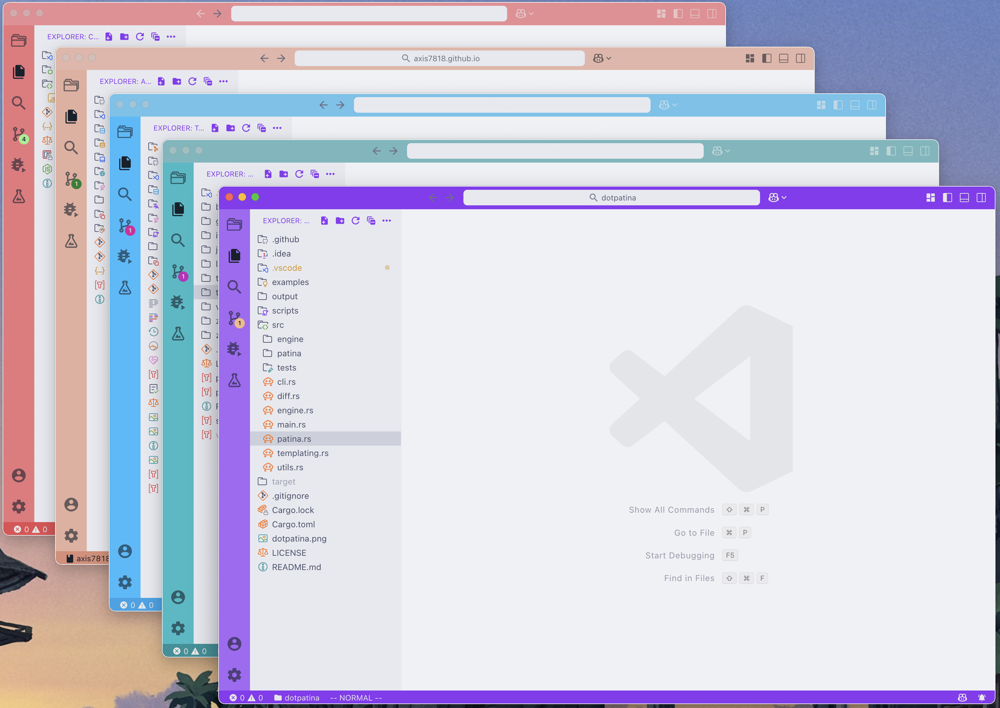This screenshot has height=708, width=1000.
Task: Open Run and Debug in purple window
Action: [x=234, y=349]
